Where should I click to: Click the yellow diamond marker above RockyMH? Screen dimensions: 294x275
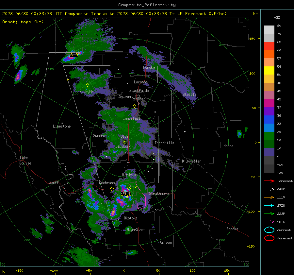pyautogui.click(x=87, y=85)
